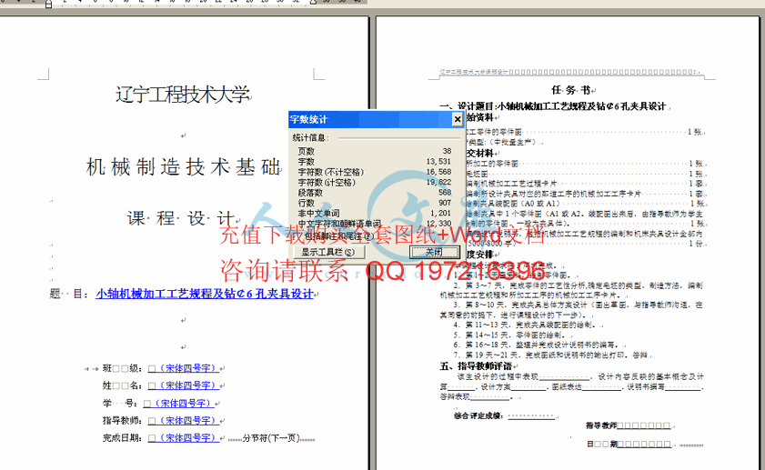
Task: Click the 学号 placeholder field (宋体四号字)
Action: click(x=178, y=404)
